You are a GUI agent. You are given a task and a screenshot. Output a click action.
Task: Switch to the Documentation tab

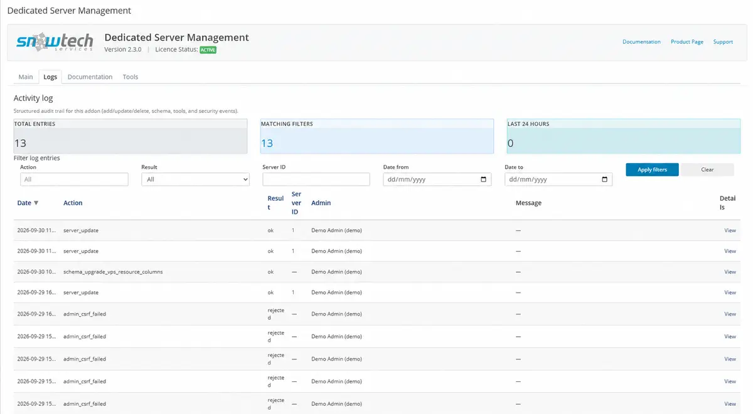pos(90,77)
